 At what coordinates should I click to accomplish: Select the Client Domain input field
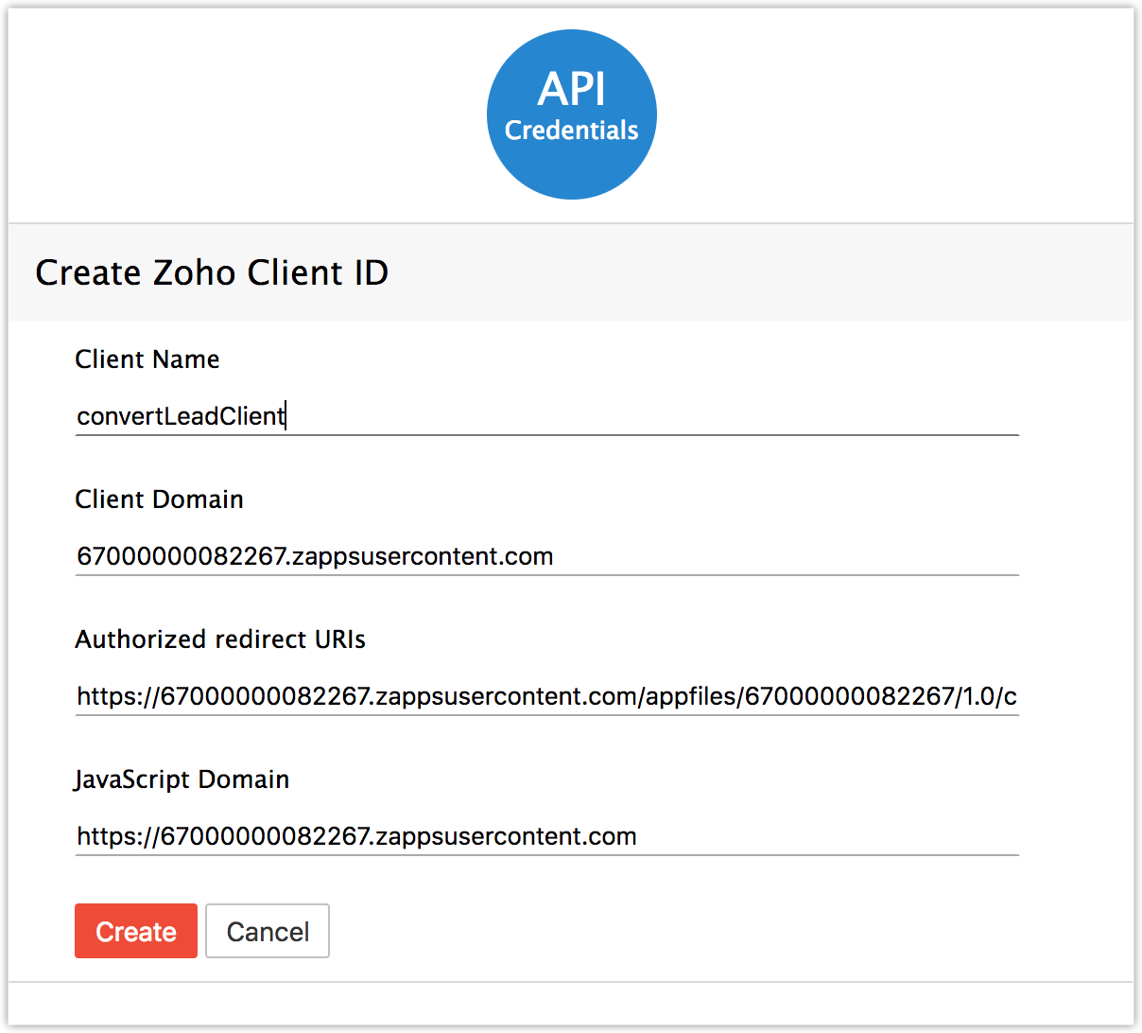click(x=546, y=556)
